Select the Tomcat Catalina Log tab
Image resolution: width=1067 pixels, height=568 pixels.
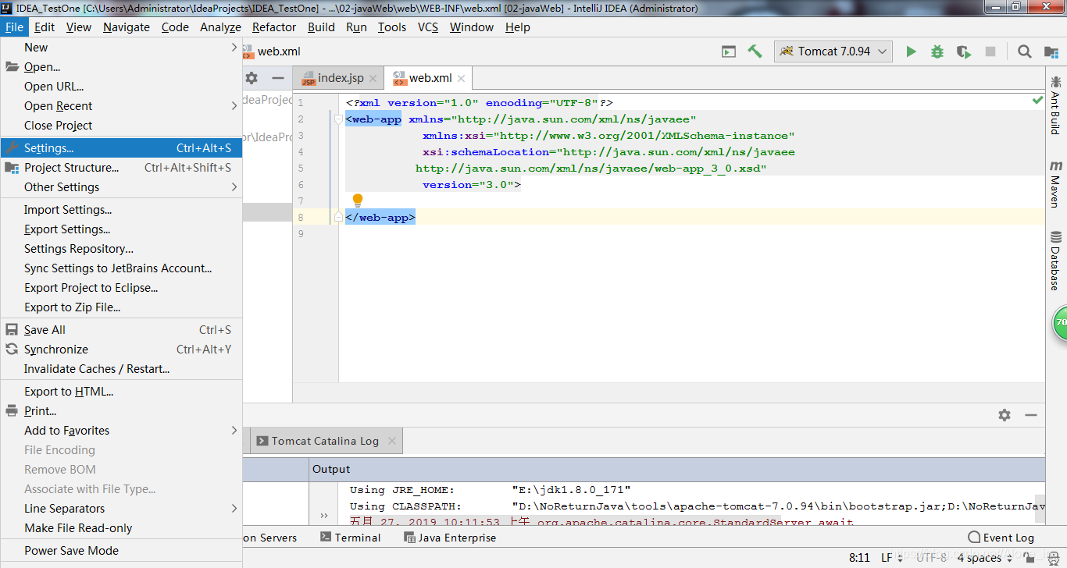click(325, 441)
